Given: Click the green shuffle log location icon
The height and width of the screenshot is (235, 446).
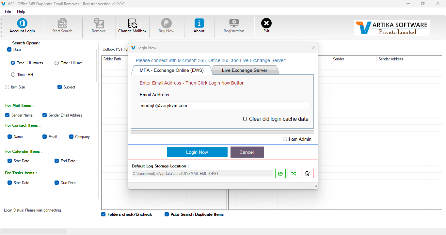Looking at the screenshot, I should pyautogui.click(x=293, y=174).
